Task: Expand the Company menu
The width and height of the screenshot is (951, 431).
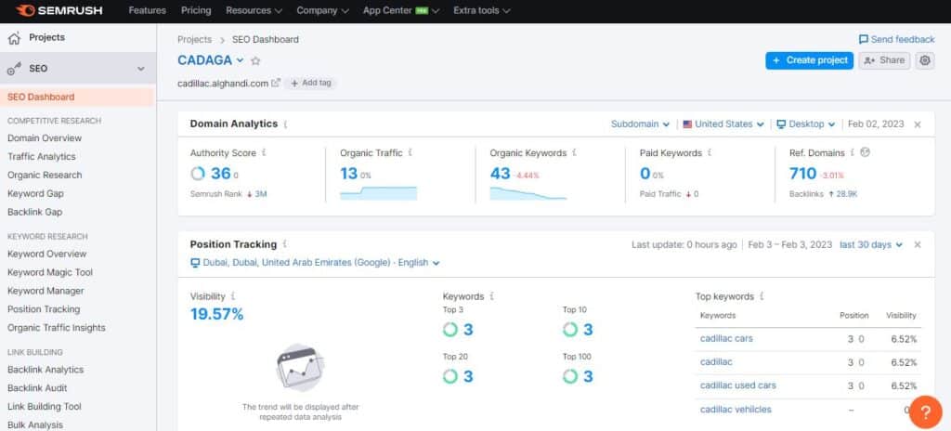Action: click(322, 10)
